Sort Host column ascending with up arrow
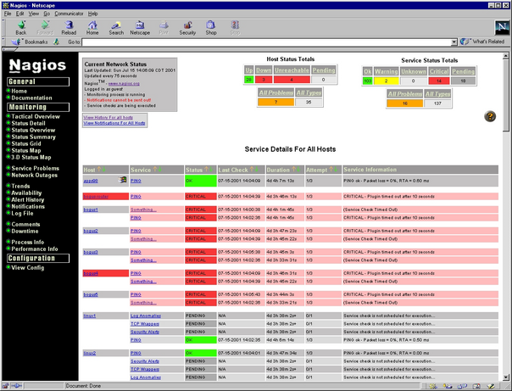This screenshot has height=391, width=512. point(99,169)
